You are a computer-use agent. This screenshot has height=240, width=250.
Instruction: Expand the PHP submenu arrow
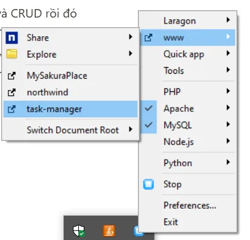coord(228,91)
